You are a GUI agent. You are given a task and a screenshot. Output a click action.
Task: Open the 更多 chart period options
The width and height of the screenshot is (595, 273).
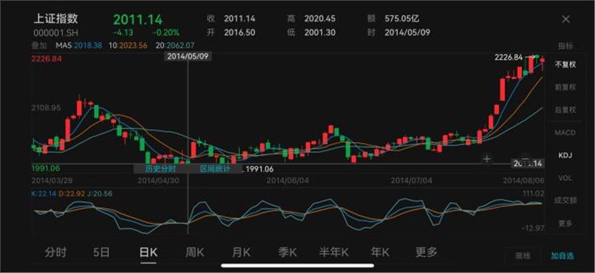click(426, 252)
